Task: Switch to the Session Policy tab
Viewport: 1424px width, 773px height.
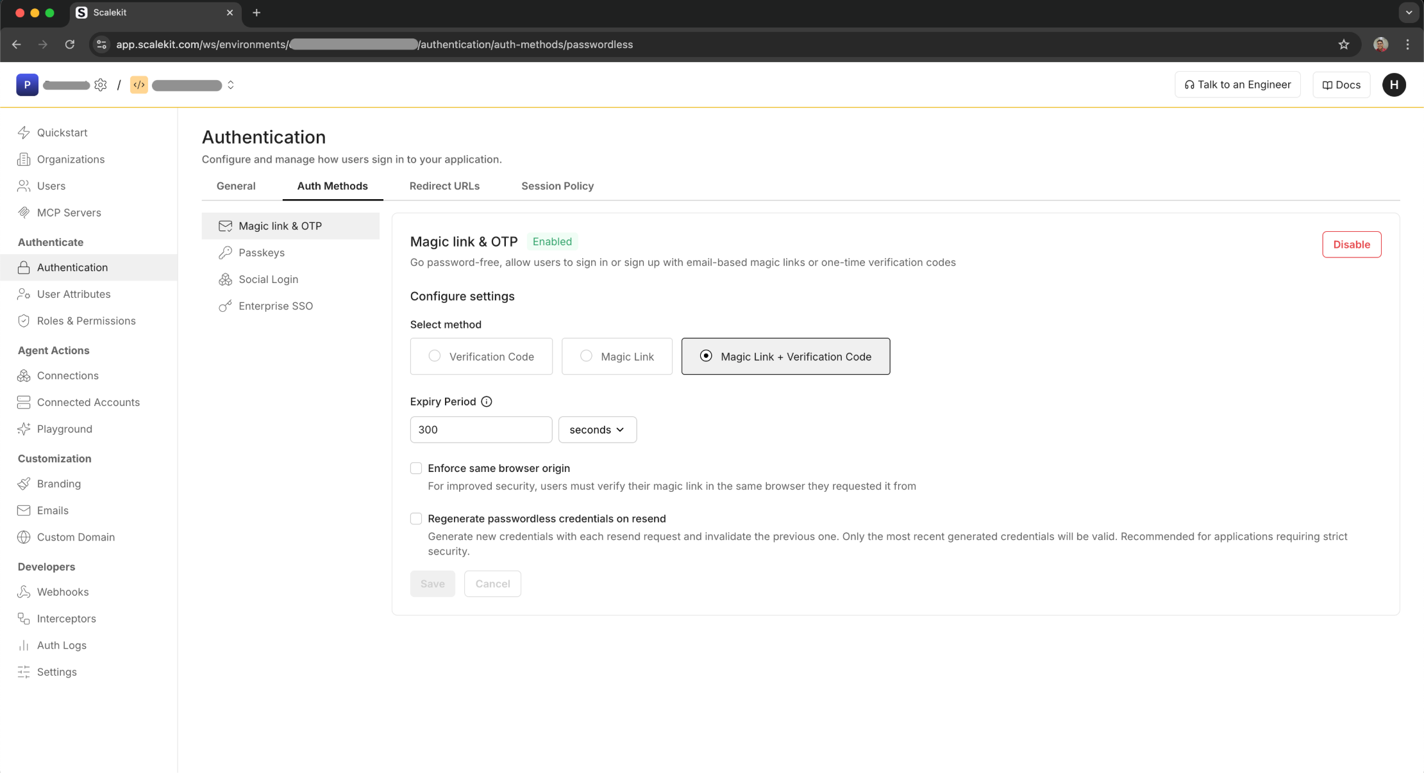Action: (557, 186)
